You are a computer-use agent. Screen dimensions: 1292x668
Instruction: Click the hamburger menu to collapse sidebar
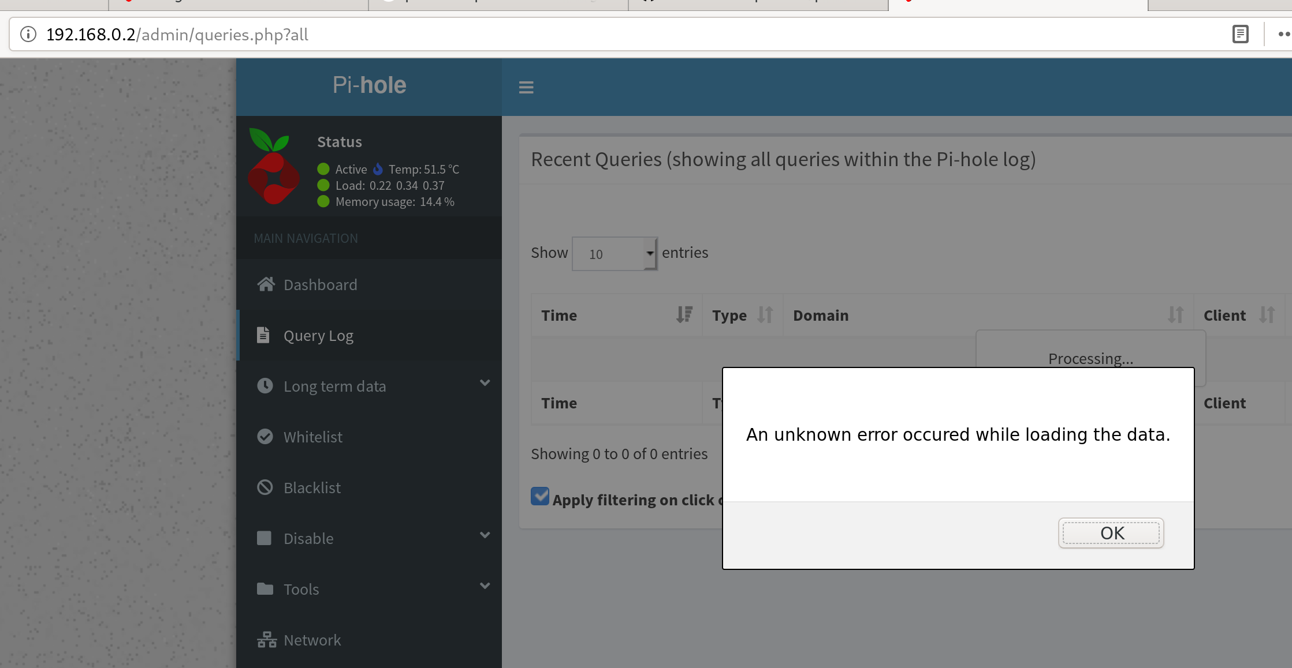[x=526, y=87]
